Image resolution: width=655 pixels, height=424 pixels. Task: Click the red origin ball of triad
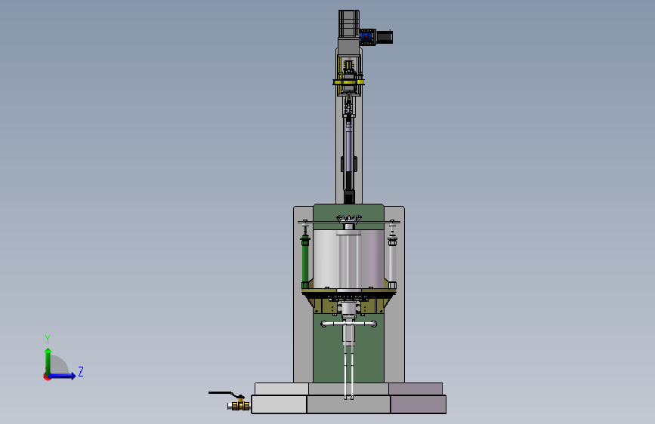click(x=47, y=376)
